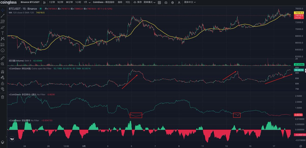Switch to the 5分钟 timeframe
Screen dimensions: 306x148
(60, 2)
